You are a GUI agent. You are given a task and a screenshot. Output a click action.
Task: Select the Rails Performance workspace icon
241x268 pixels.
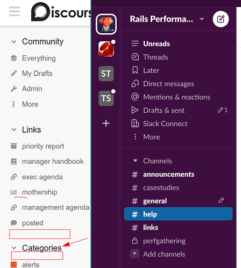pyautogui.click(x=106, y=24)
